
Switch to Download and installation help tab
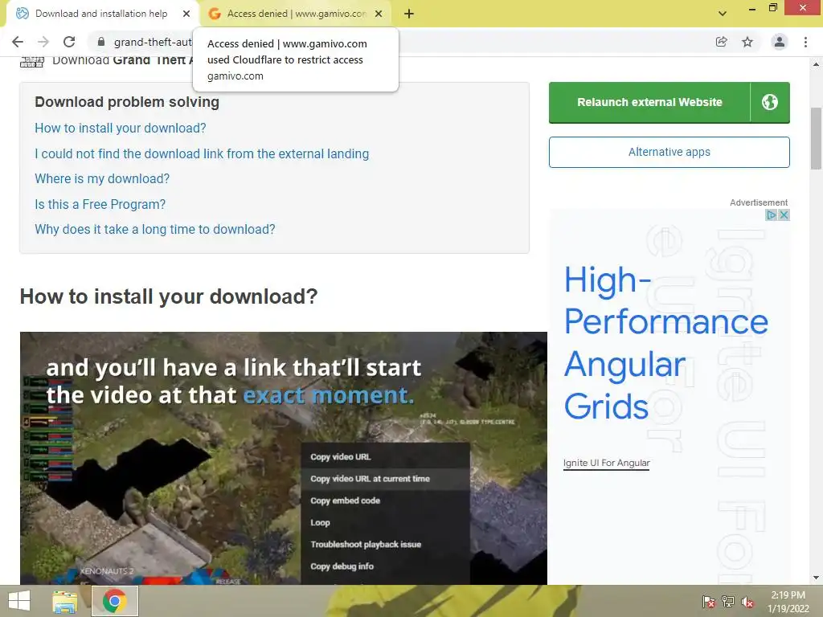(x=100, y=14)
